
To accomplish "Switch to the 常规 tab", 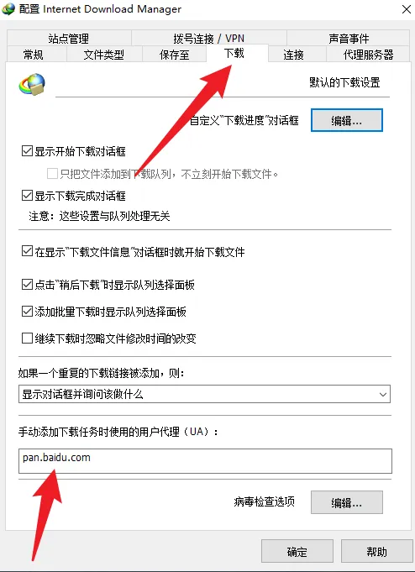I will [x=34, y=55].
